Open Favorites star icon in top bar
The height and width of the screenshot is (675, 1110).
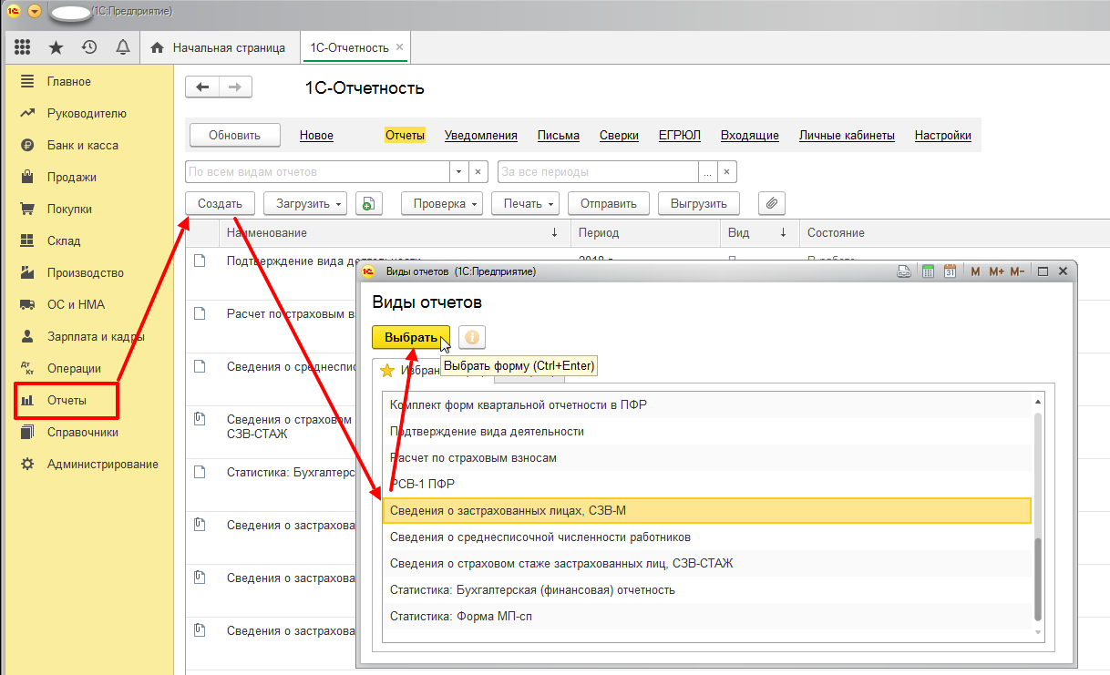pyautogui.click(x=57, y=47)
